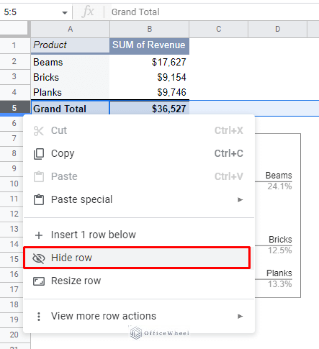Click the formula bar showing Grand Total
The width and height of the screenshot is (319, 349).
[208, 12]
